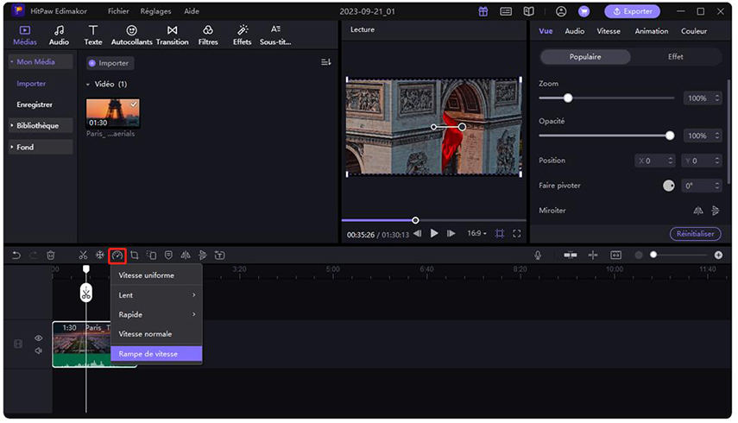738x423 pixels.
Task: Open the Réglages menu
Action: point(155,11)
